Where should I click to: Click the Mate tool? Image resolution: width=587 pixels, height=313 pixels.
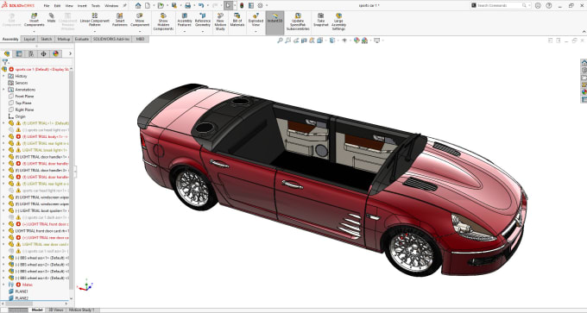click(x=51, y=18)
